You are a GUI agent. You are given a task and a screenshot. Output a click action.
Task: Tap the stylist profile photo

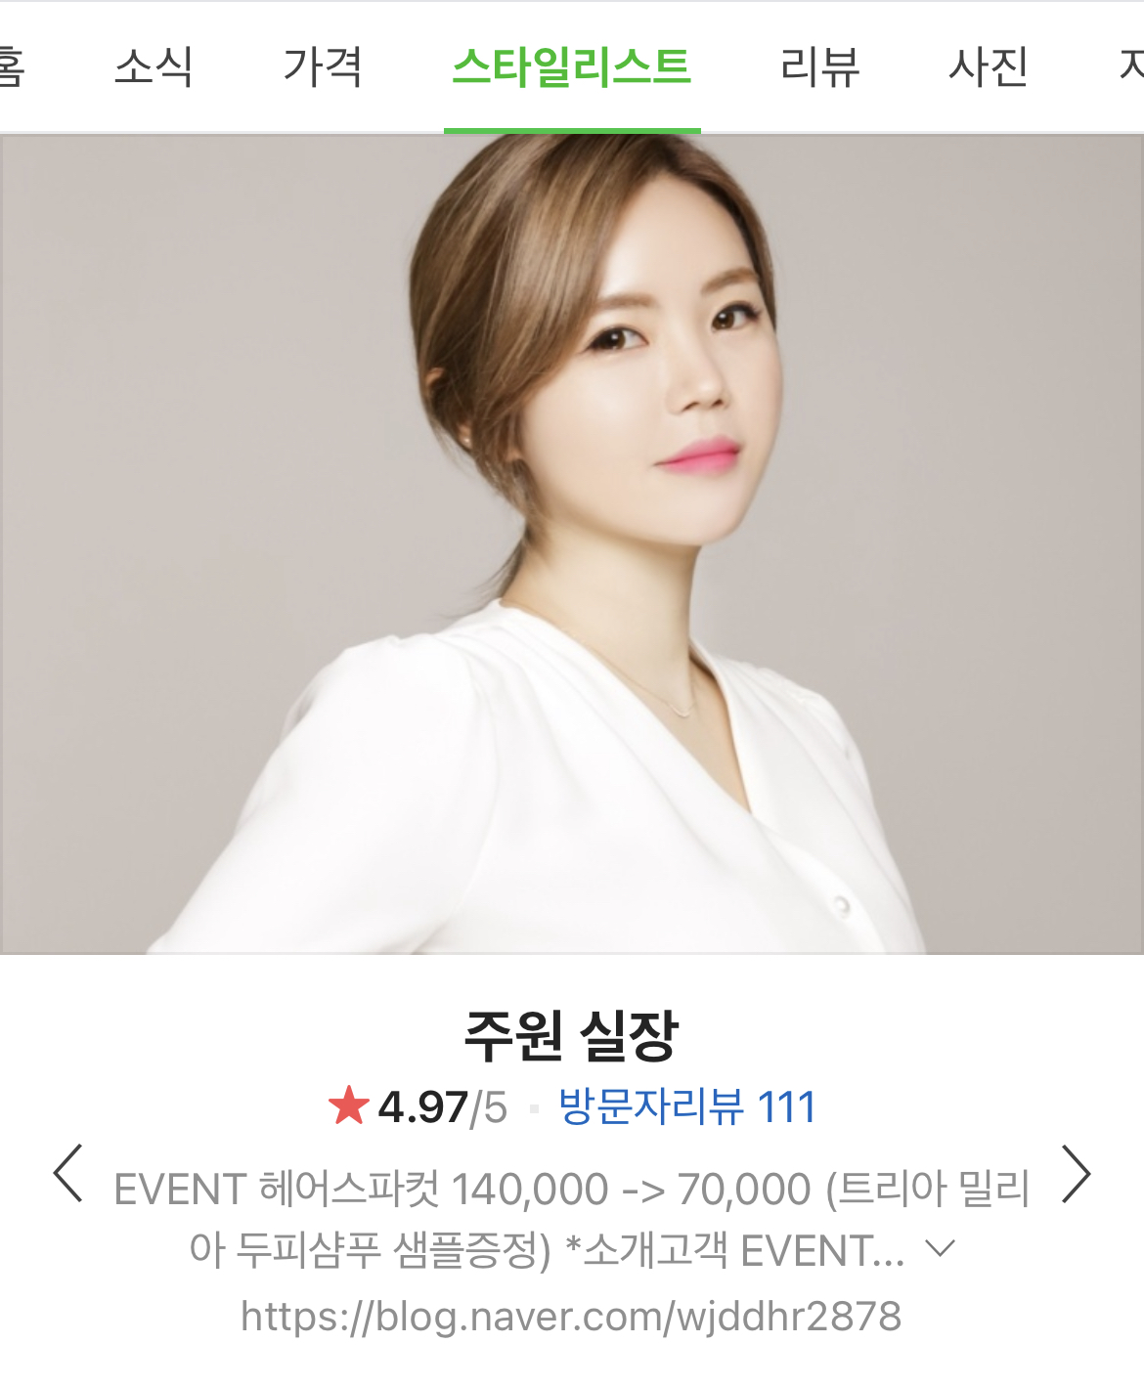[572, 543]
